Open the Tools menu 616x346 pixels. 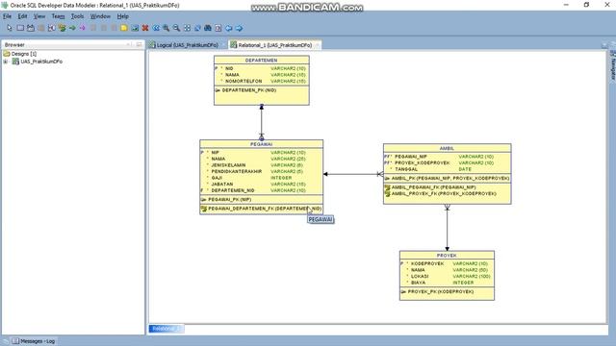(x=77, y=16)
